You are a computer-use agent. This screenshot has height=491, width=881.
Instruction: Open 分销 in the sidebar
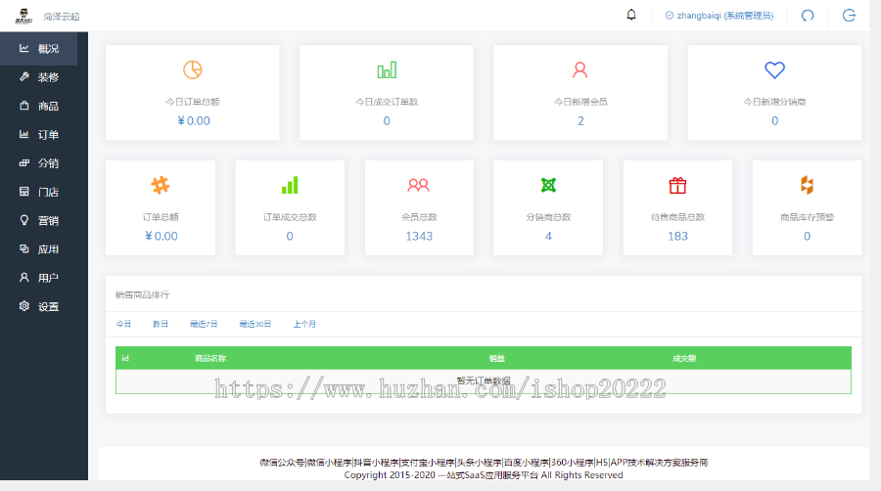pyautogui.click(x=39, y=163)
